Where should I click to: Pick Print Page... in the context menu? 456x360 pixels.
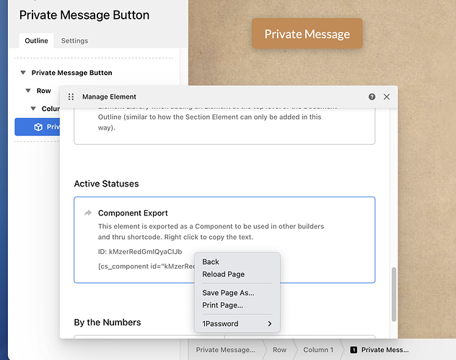222,305
